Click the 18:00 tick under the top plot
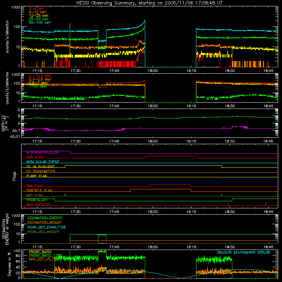 pyautogui.click(x=153, y=71)
